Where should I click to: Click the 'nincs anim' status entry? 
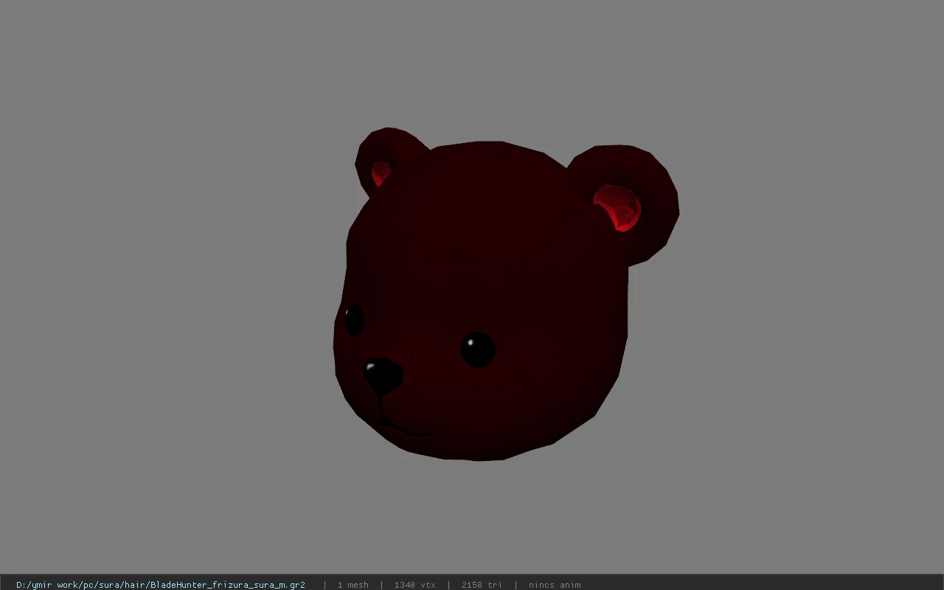555,585
